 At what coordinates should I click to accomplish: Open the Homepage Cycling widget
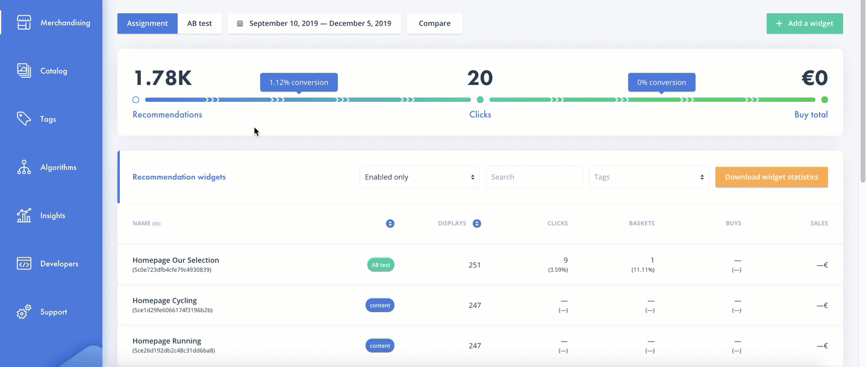click(x=164, y=301)
